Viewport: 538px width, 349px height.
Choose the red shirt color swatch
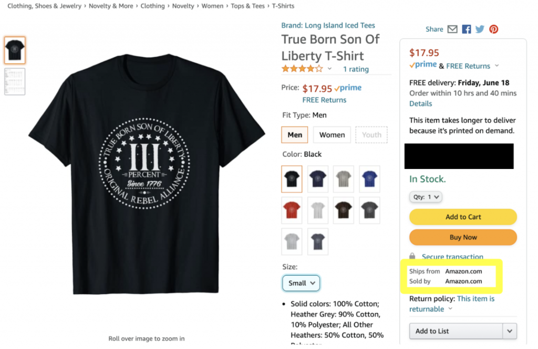pyautogui.click(x=292, y=210)
